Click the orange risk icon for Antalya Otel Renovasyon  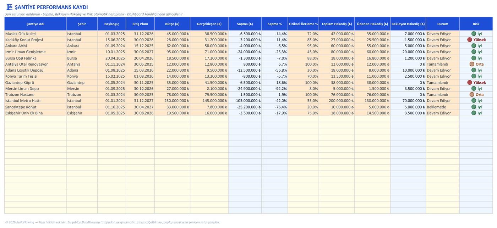[472, 64]
